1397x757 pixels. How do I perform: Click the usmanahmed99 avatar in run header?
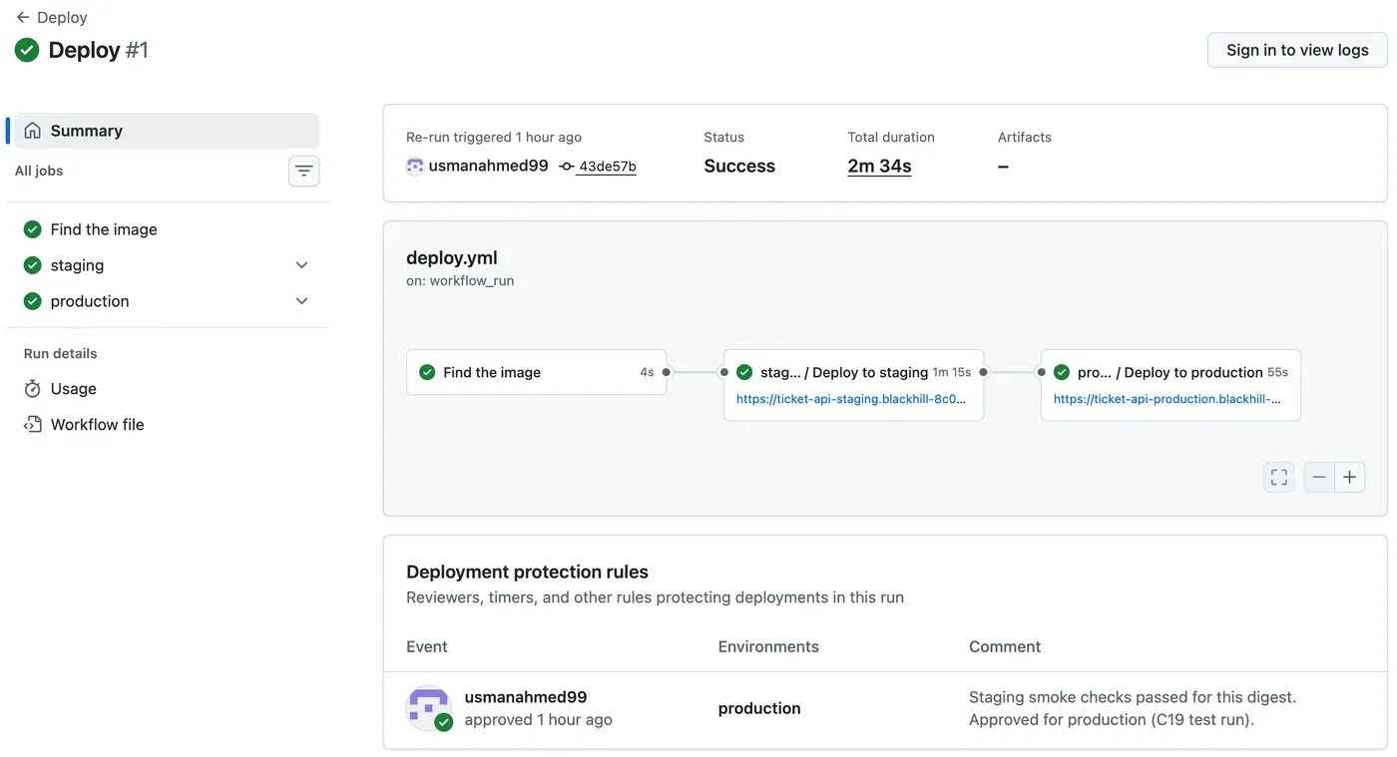415,167
